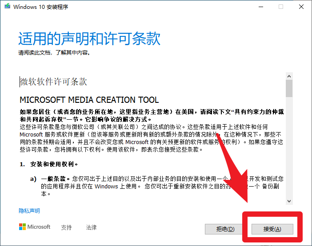The height and width of the screenshot is (246, 312).
Task: Click the license scrollbar down arrow
Action: (289, 201)
